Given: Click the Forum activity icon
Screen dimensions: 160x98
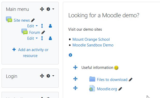Looking at the screenshot, I should click(x=25, y=31).
